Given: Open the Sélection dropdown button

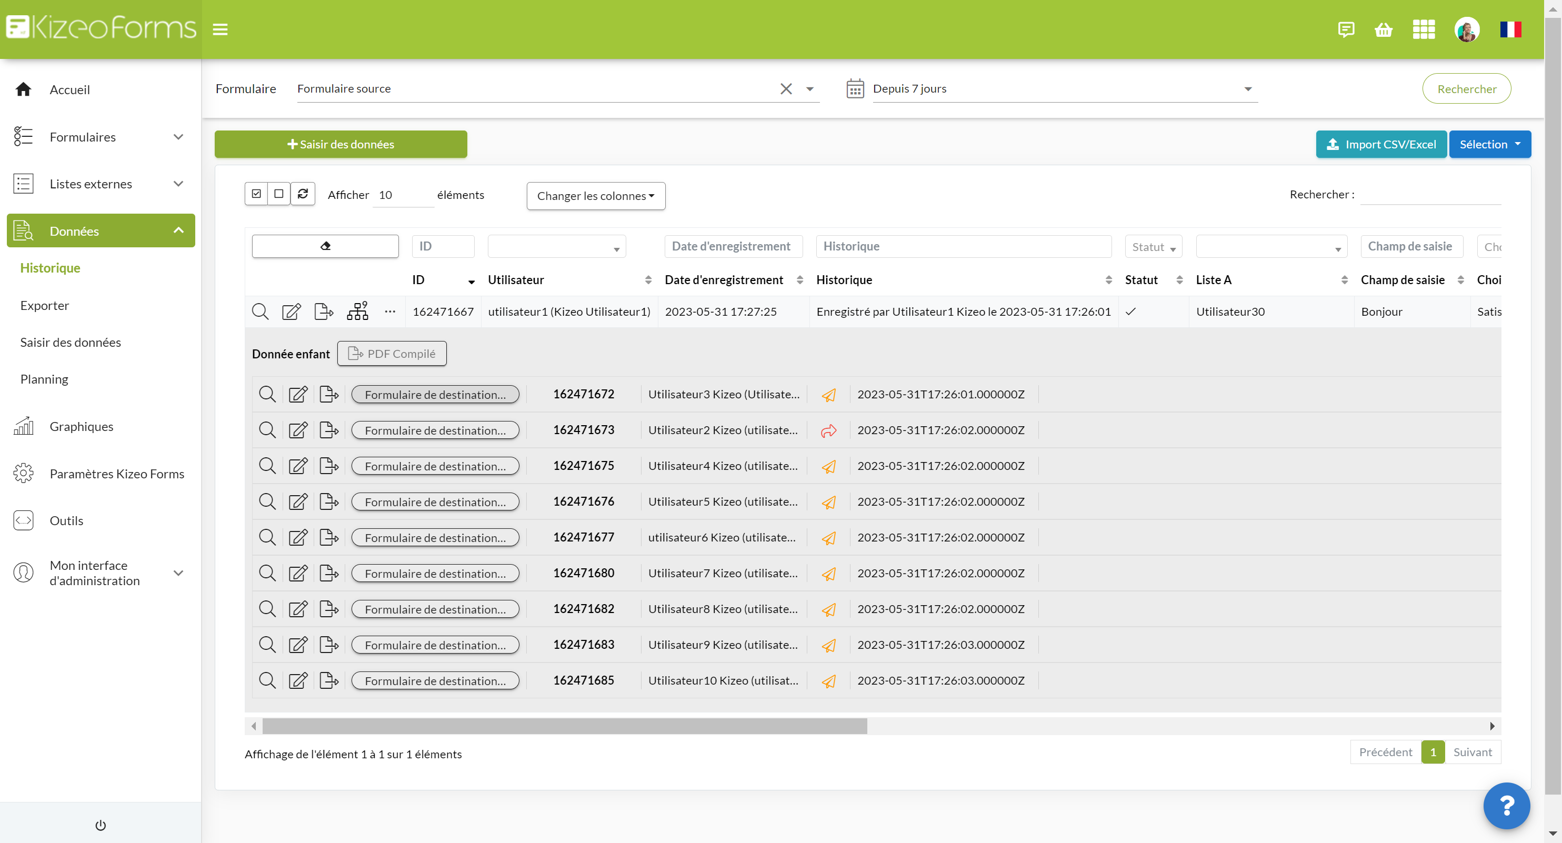Looking at the screenshot, I should [x=1489, y=144].
